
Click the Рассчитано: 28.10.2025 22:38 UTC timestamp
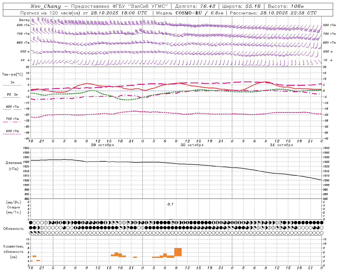tap(273, 13)
